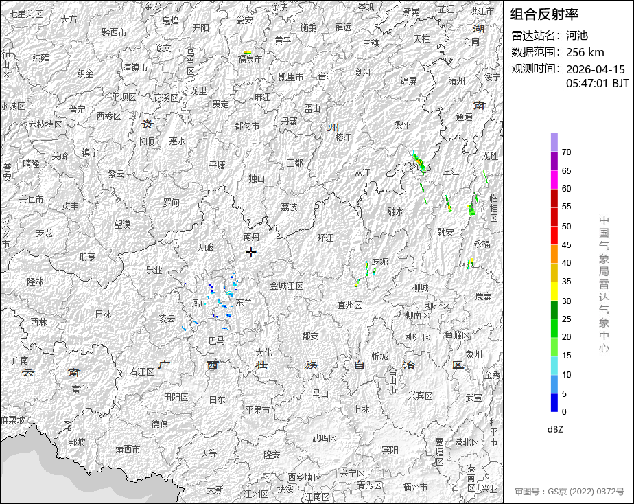Viewport: 634px width, 504px height.
Task: Click the map label 罗城
Action: 380,262
